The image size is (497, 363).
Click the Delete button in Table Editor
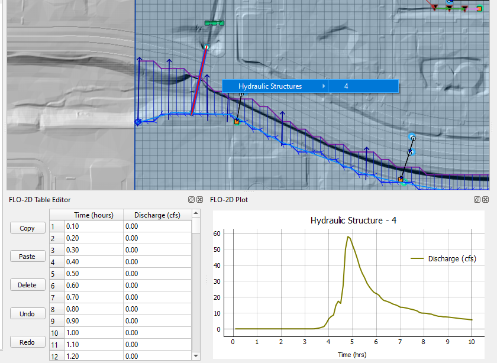coord(27,285)
